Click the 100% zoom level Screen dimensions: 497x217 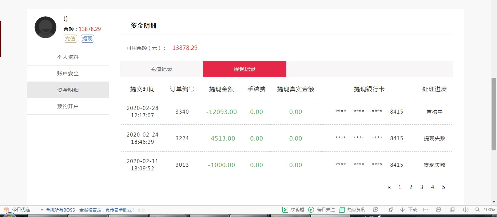489,210
